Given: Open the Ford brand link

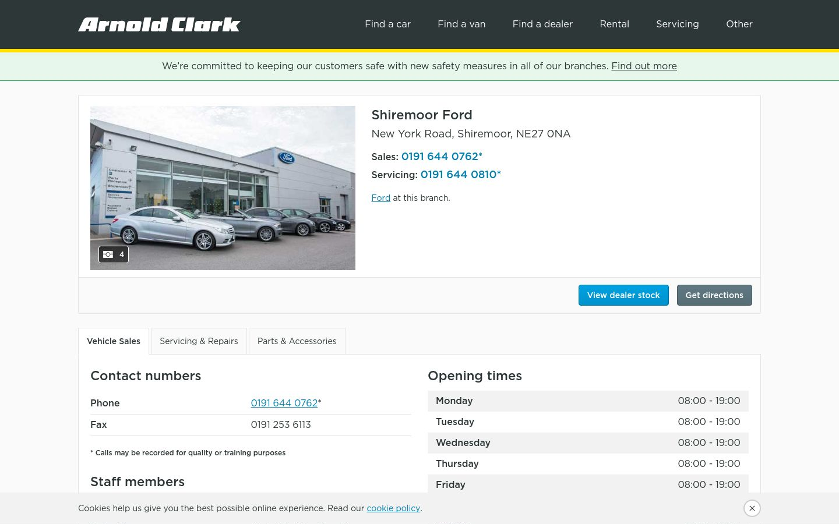Looking at the screenshot, I should [x=380, y=198].
